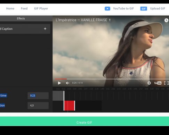Click the red GIF duration segment
This screenshot has width=169, height=135.
[x=69, y=106]
